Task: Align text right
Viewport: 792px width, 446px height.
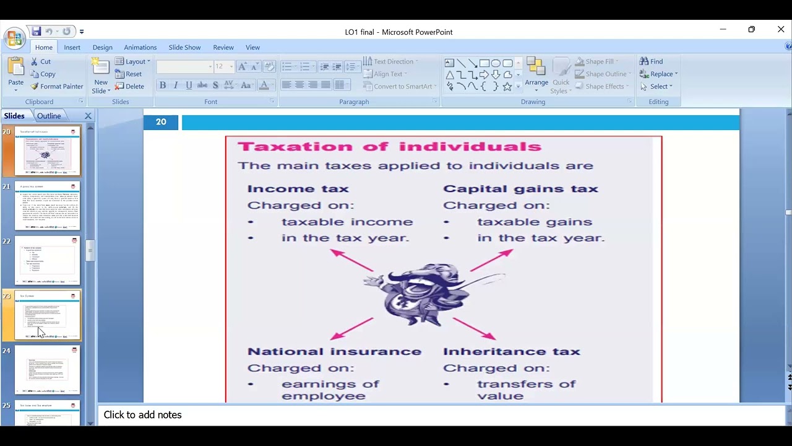Action: pos(312,85)
